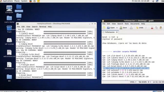Click the 'rpm -ivh zlib-devel' line
This screenshot has width=164, height=92.
point(124,56)
